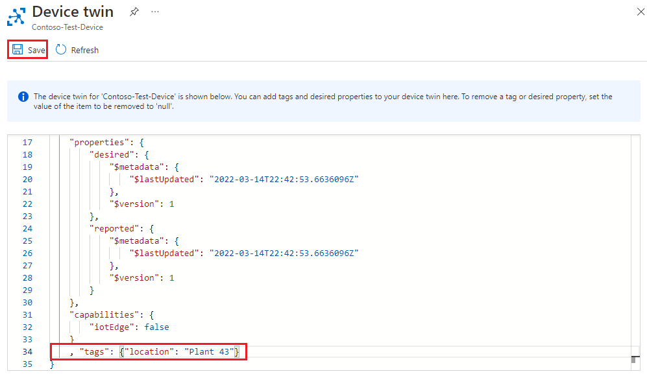The width and height of the screenshot is (647, 376).
Task: Click line number 17 in the editor
Action: click(x=27, y=142)
